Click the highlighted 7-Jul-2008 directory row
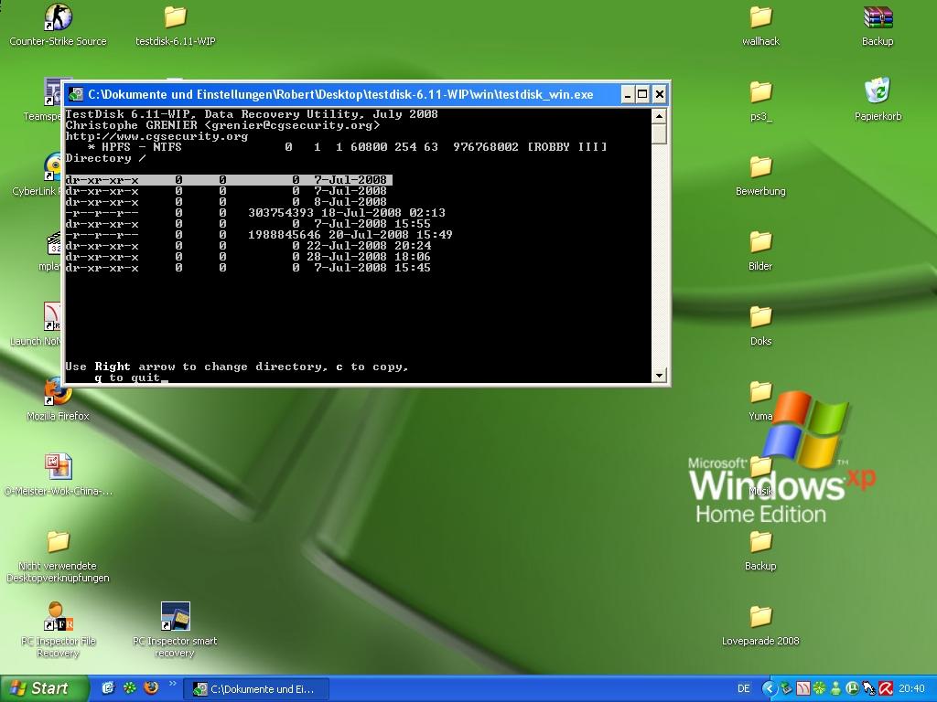Viewport: 937px width, 702px height. click(228, 180)
